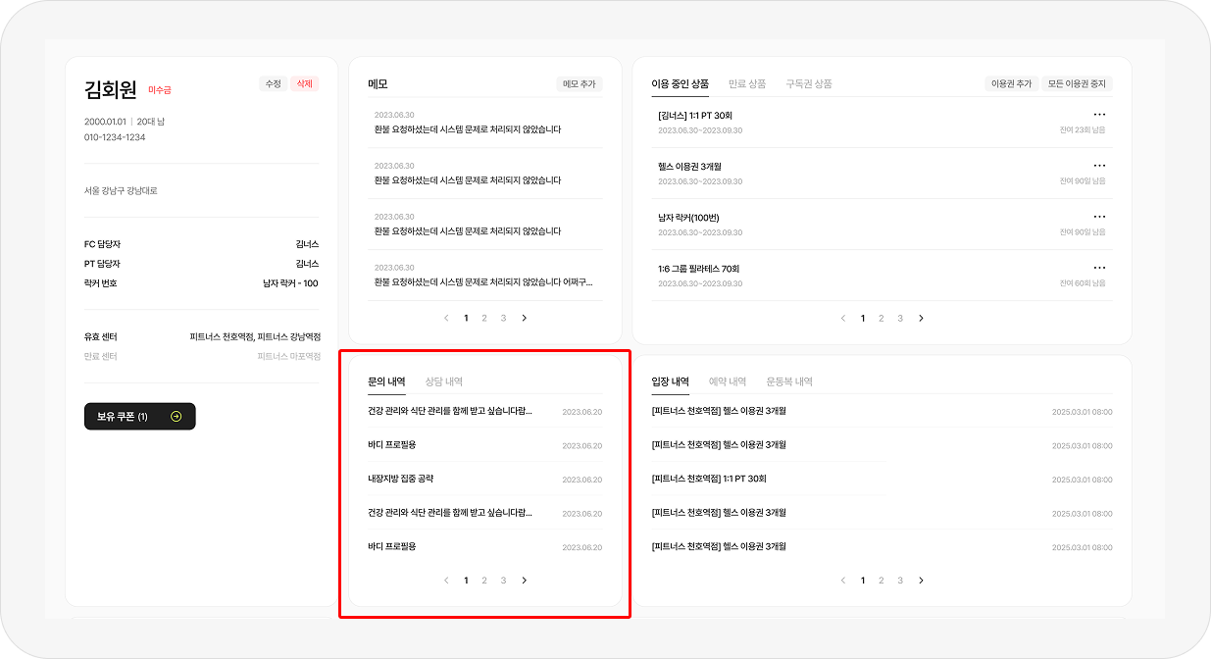Image resolution: width=1211 pixels, height=659 pixels.
Task: Select page 3 in 이용 중인 상품 pagination
Action: [900, 318]
